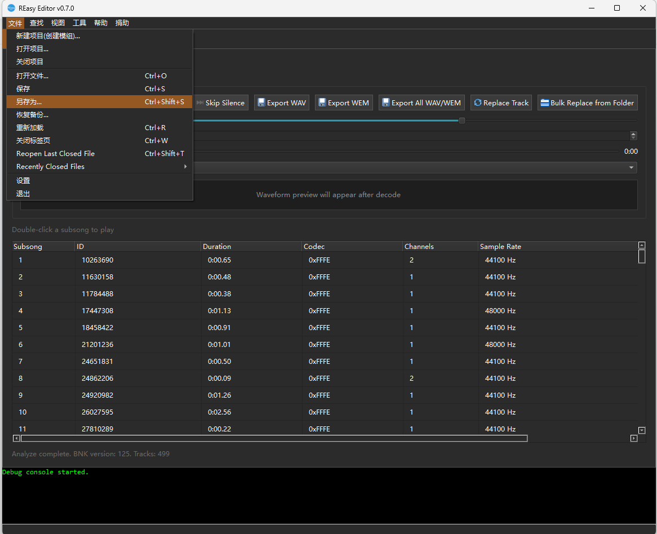Click the vertical scrollbar thumb
Image resolution: width=657 pixels, height=534 pixels.
(x=641, y=256)
